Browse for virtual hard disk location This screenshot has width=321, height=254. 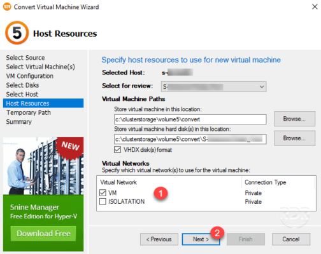coord(294,138)
